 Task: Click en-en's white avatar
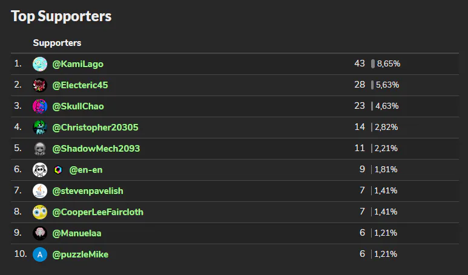[40, 170]
